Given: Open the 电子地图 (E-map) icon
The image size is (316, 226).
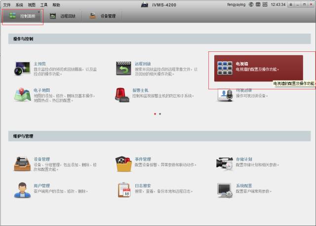Looking at the screenshot, I should coord(23,94).
